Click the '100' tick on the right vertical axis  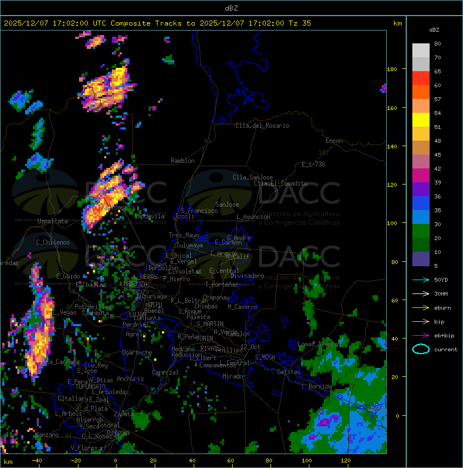pos(392,223)
